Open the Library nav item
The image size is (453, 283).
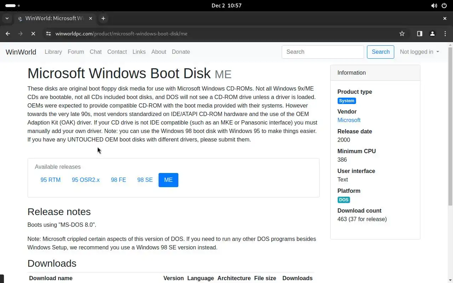tap(53, 52)
